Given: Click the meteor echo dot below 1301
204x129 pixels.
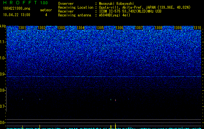Looking at the screenshot, I should point(22,99).
